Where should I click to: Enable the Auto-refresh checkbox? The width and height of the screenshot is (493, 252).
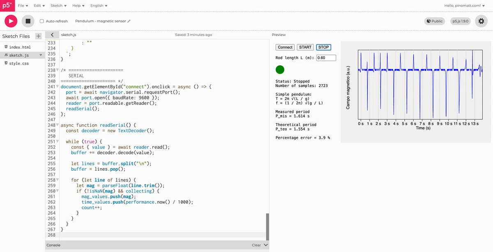coord(41,21)
